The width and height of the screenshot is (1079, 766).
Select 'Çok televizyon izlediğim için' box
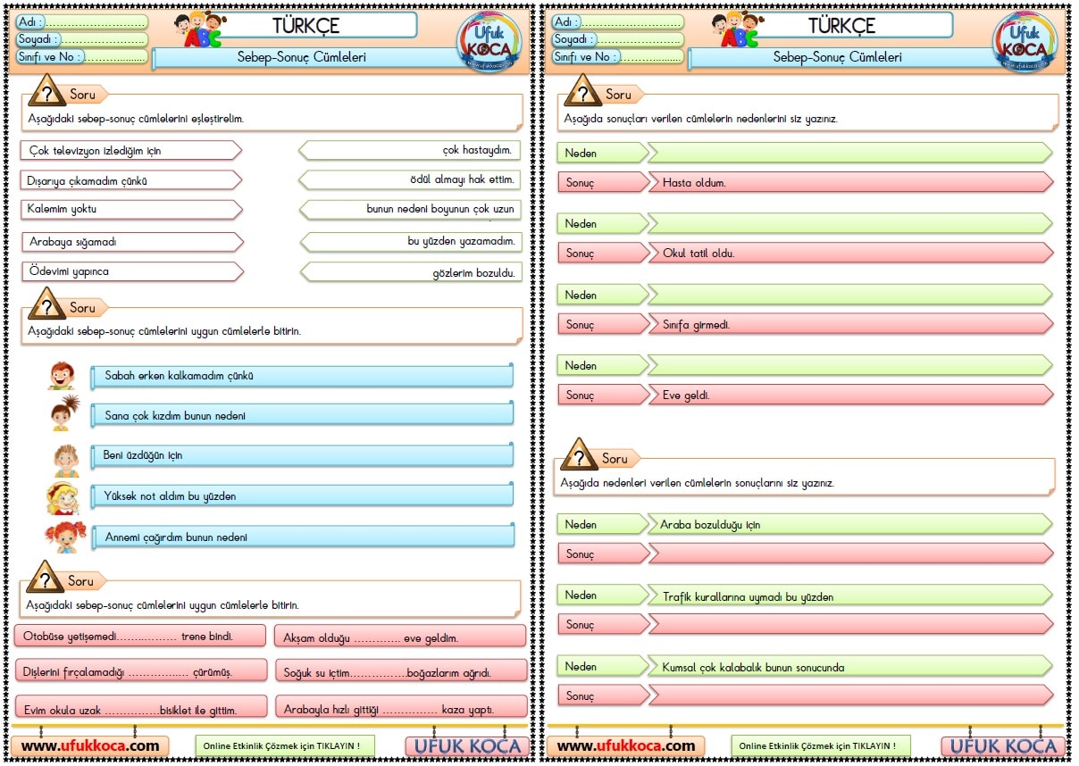131,150
